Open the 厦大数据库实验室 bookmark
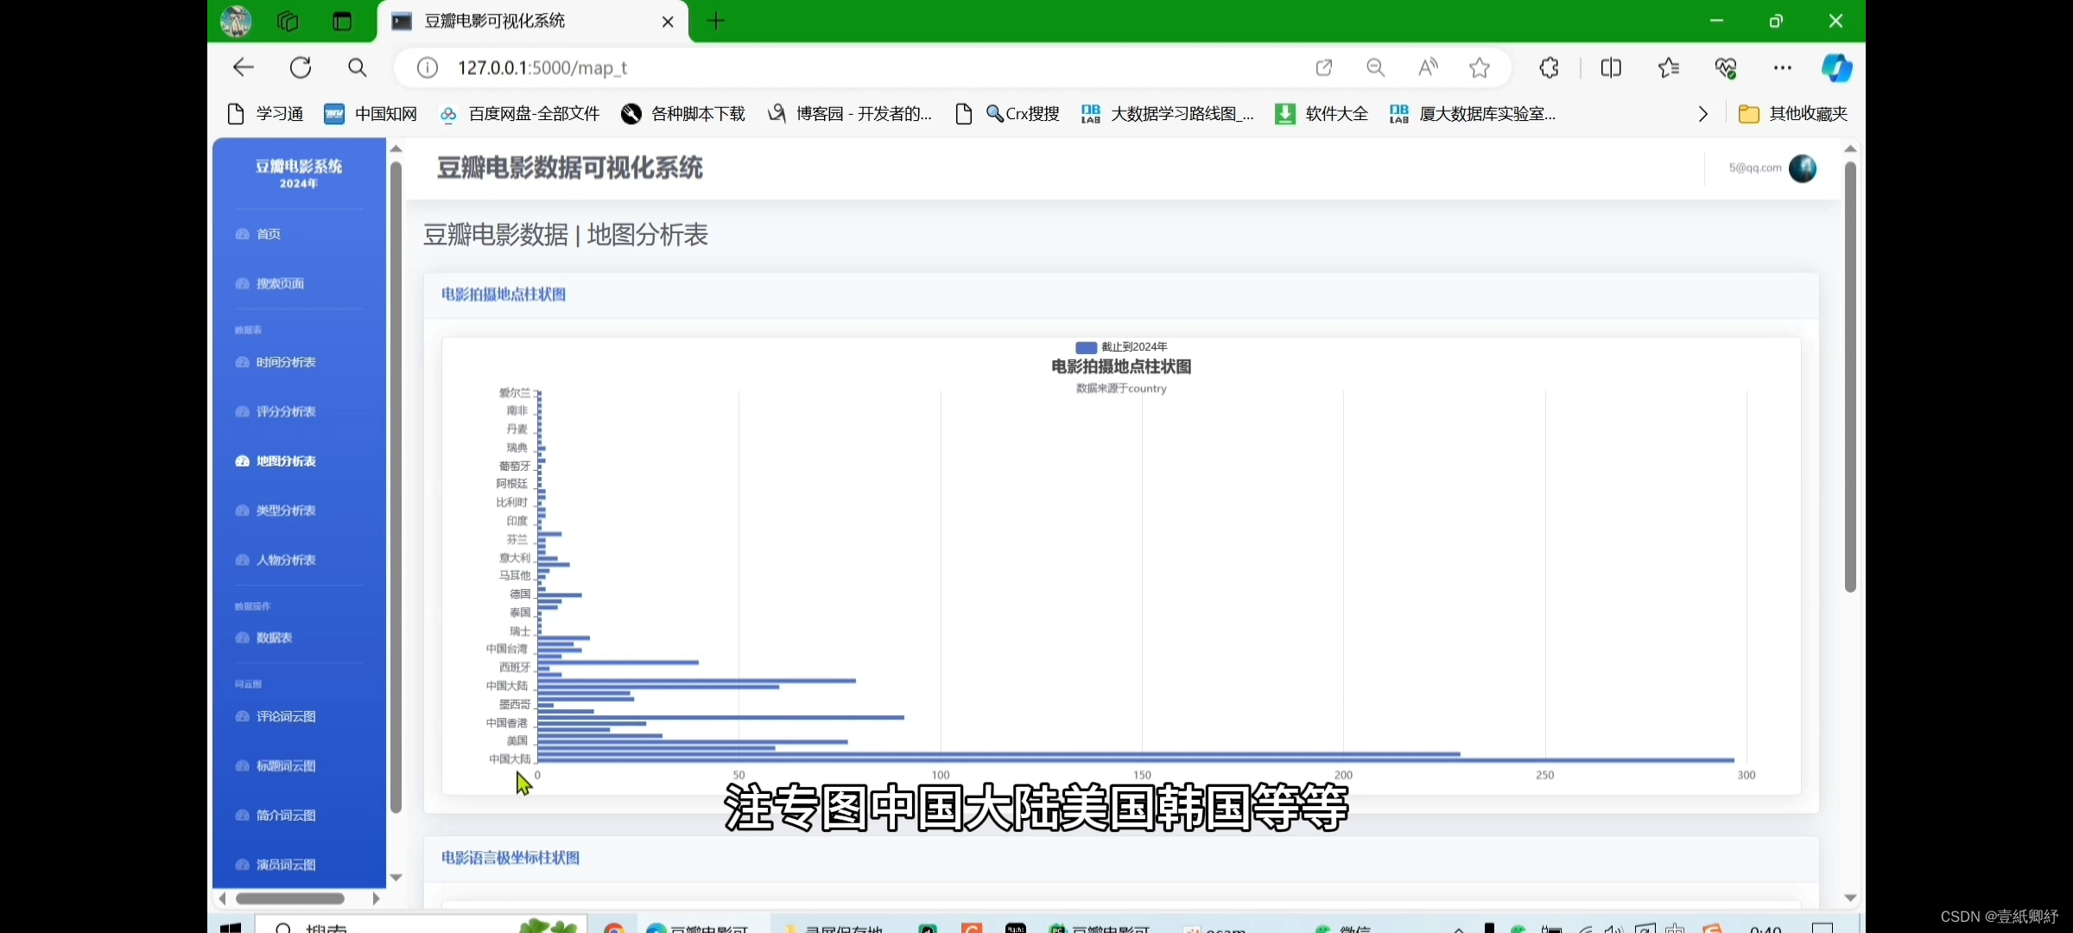This screenshot has height=933, width=2073. coord(1473,113)
